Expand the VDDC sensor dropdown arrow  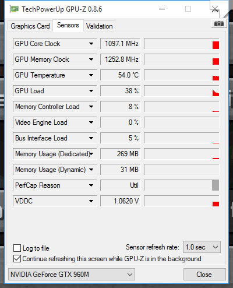coord(91,201)
